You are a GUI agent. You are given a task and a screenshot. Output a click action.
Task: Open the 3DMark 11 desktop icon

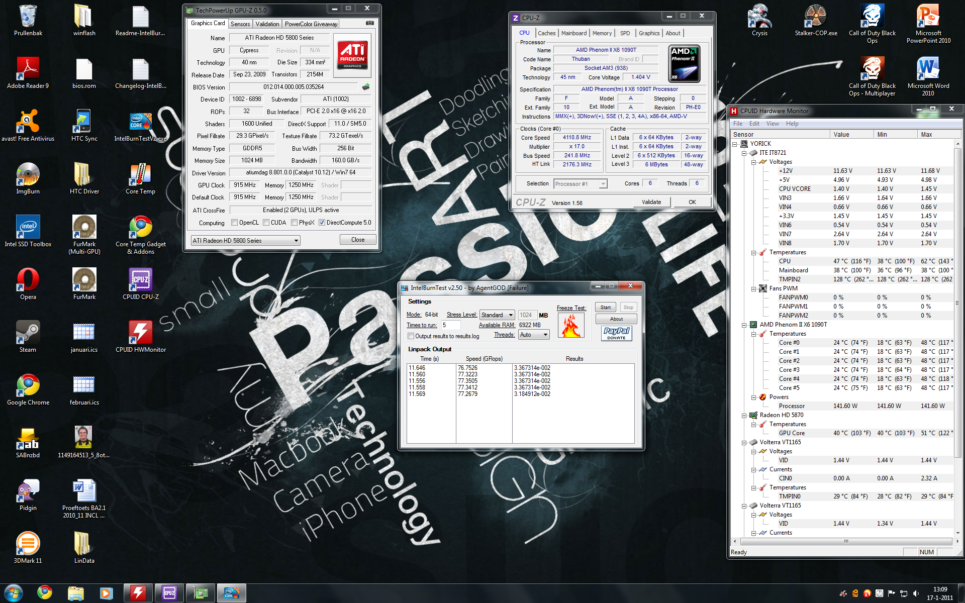(x=28, y=548)
